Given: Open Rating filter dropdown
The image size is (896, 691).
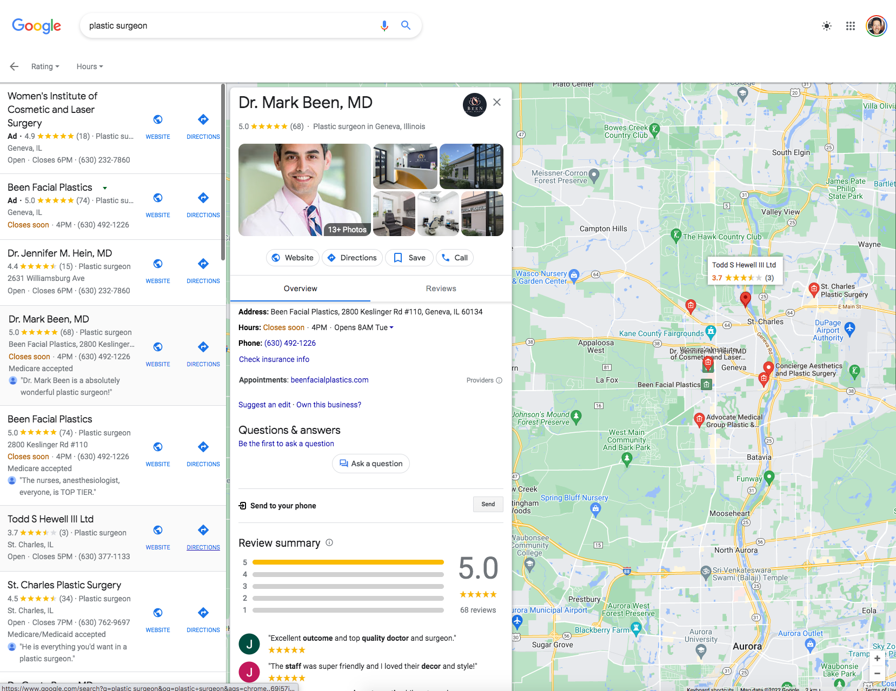Looking at the screenshot, I should (45, 66).
